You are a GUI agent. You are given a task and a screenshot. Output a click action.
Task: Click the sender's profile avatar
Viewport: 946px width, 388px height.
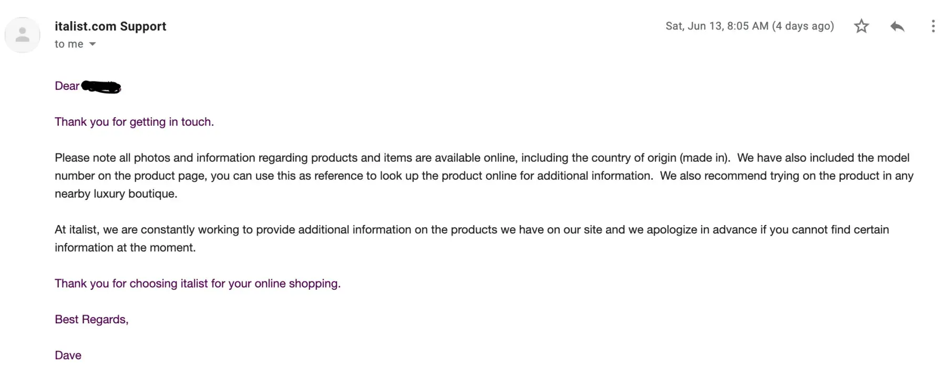(x=23, y=35)
